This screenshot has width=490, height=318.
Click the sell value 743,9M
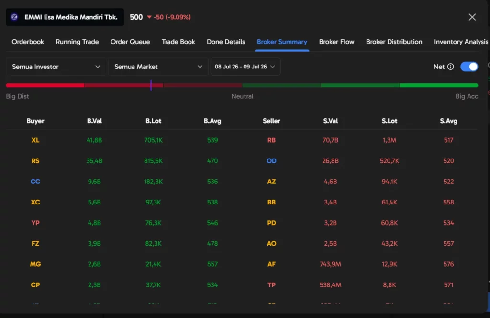[330, 264]
